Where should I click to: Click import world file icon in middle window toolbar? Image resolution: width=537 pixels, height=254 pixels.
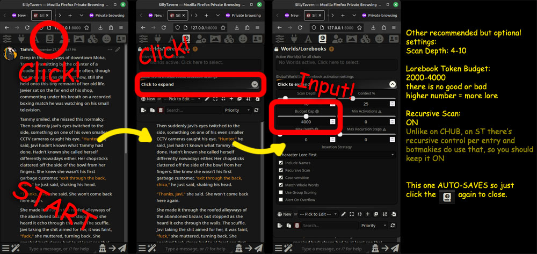pos(257,99)
